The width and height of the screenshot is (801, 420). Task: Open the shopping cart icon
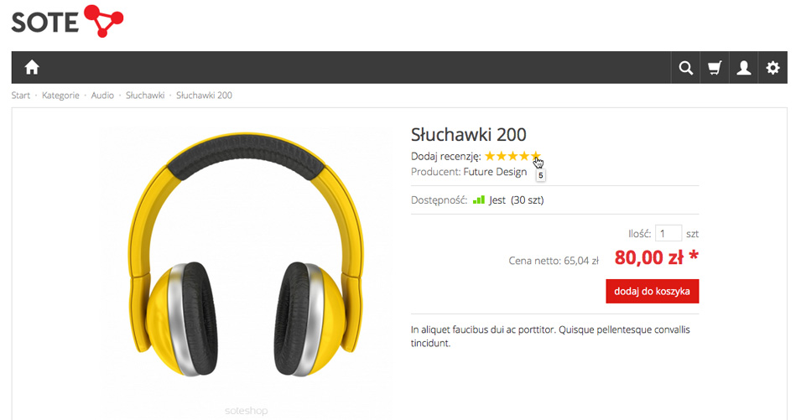pyautogui.click(x=715, y=68)
